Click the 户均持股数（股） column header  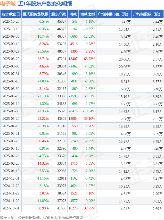[147, 14]
